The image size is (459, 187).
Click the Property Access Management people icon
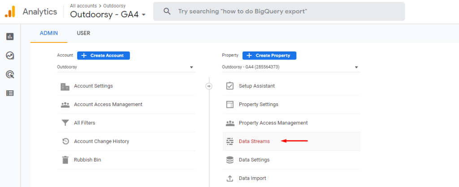click(230, 123)
